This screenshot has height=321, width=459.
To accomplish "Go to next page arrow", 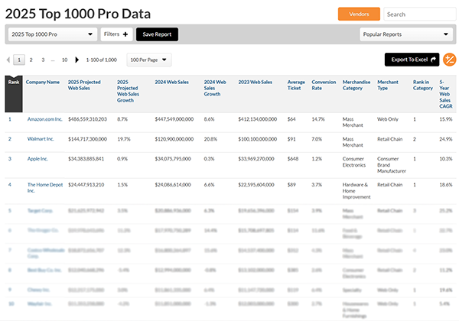I will click(x=76, y=60).
